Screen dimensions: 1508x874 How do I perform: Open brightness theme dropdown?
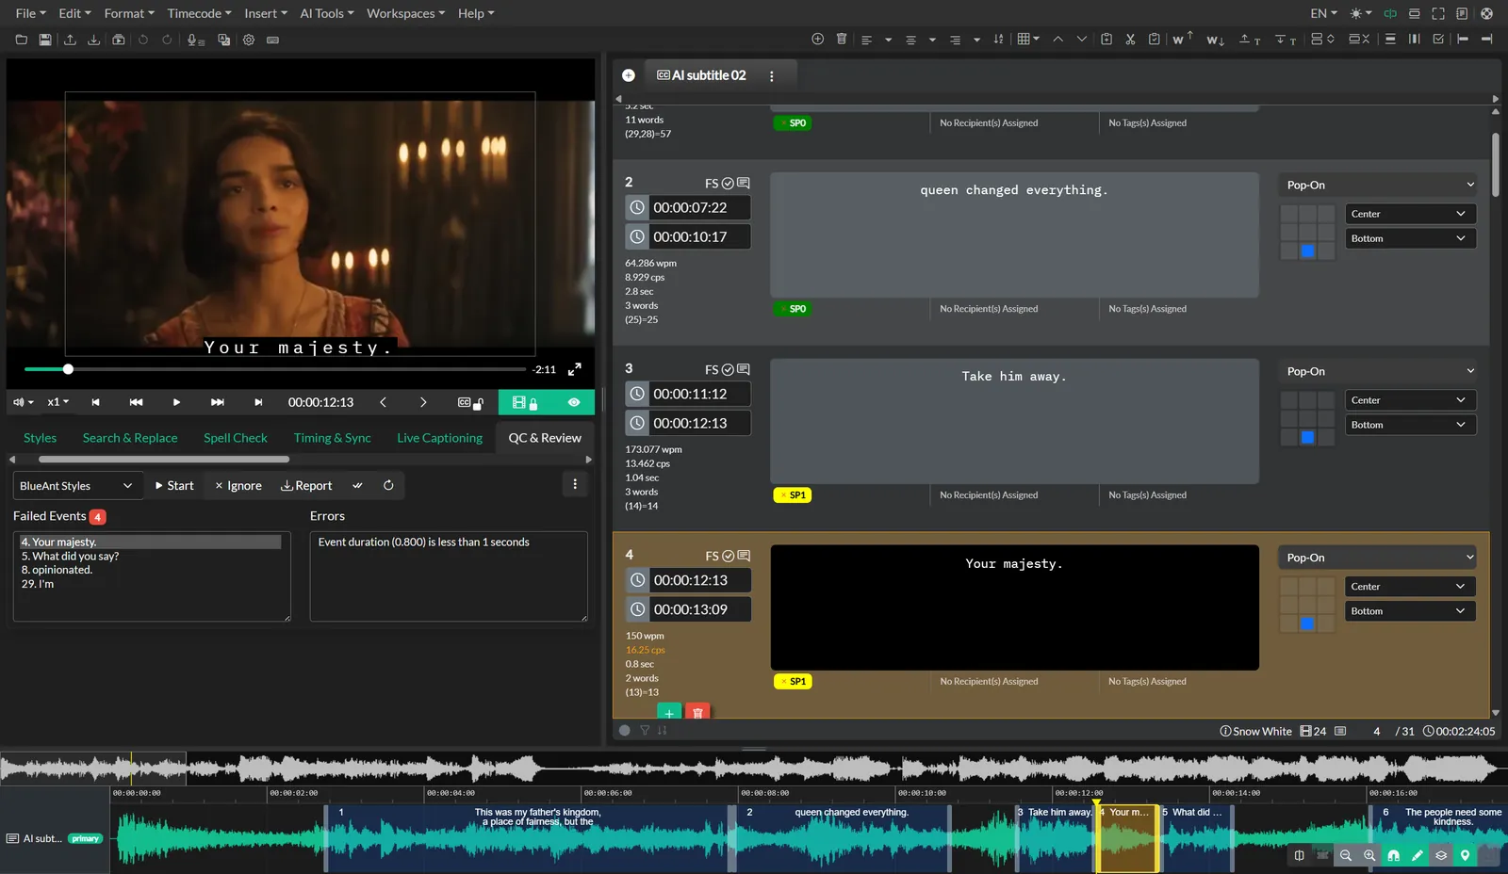click(x=1361, y=13)
